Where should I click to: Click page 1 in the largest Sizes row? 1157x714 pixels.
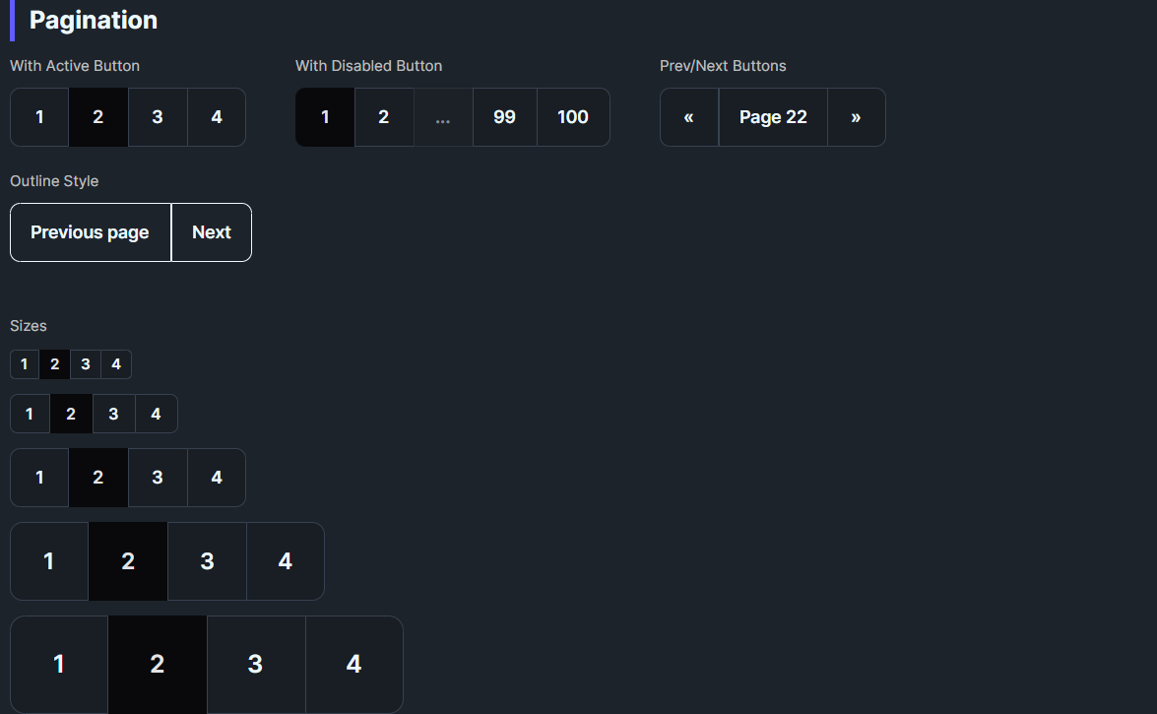tap(58, 664)
